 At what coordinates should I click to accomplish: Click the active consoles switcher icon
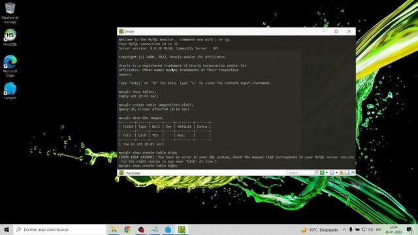(332, 173)
